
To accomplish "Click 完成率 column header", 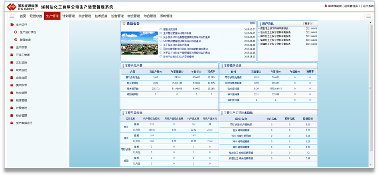I will click(211, 72).
